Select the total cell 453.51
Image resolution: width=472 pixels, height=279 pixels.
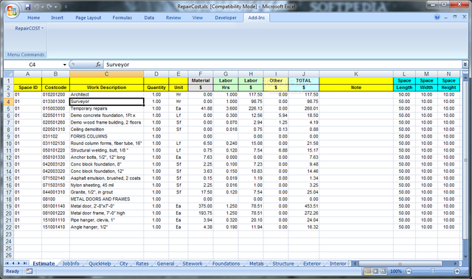point(304,206)
